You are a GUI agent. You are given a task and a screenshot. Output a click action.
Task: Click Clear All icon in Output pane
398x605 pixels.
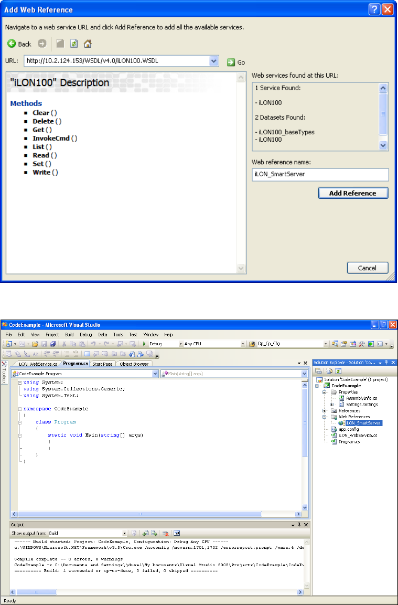tap(166, 533)
